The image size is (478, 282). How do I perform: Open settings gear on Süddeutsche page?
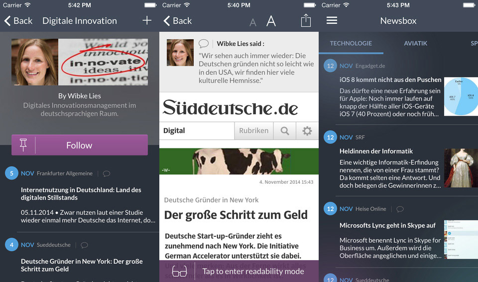click(307, 131)
